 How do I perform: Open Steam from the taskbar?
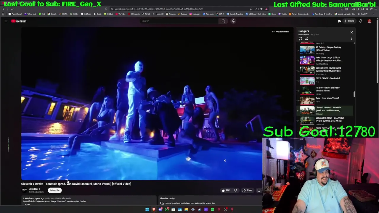click(x=199, y=209)
